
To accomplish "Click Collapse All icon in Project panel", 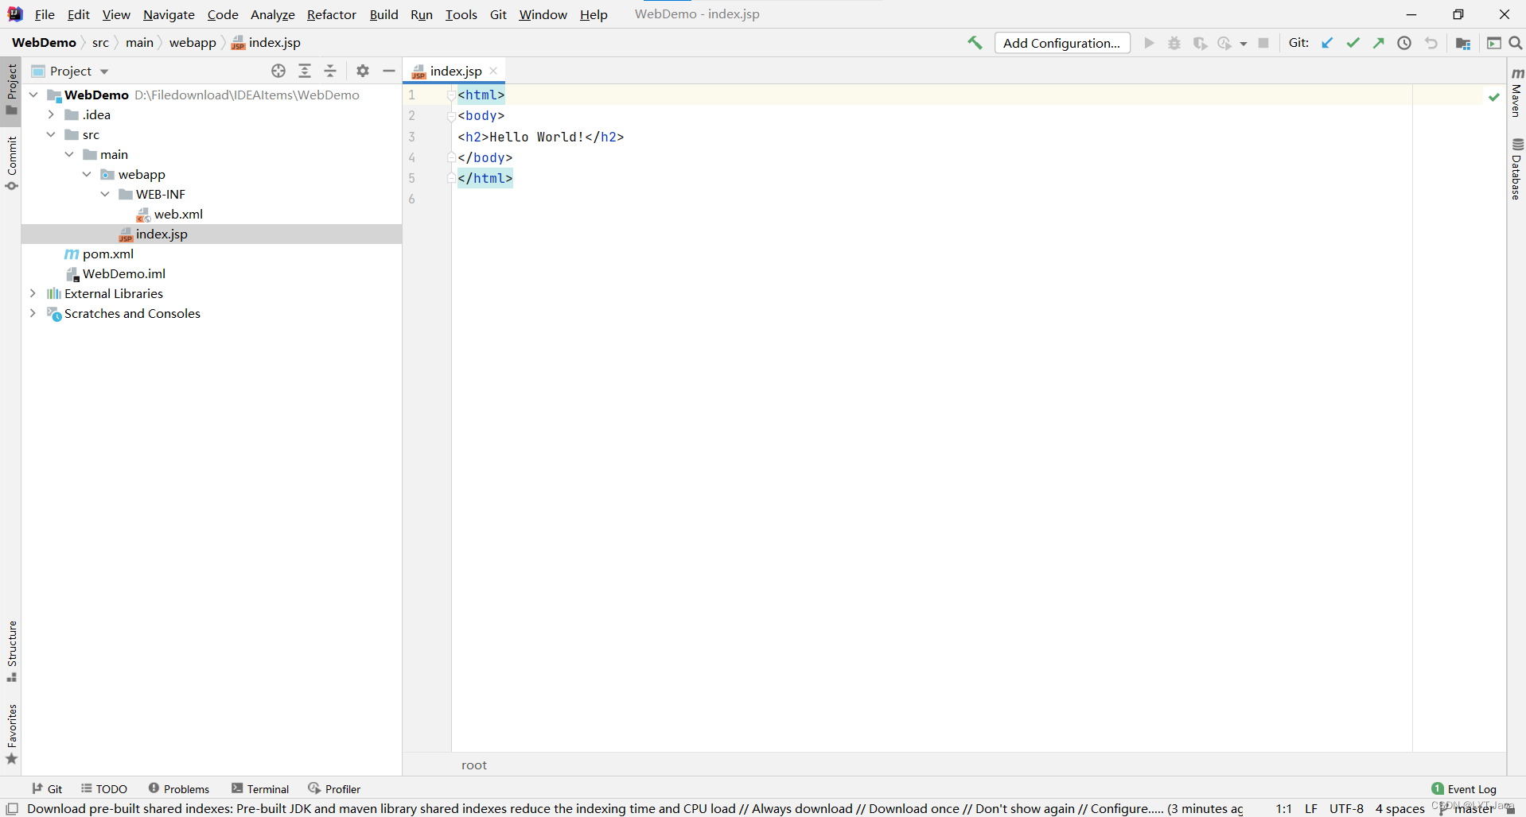I will pyautogui.click(x=331, y=71).
